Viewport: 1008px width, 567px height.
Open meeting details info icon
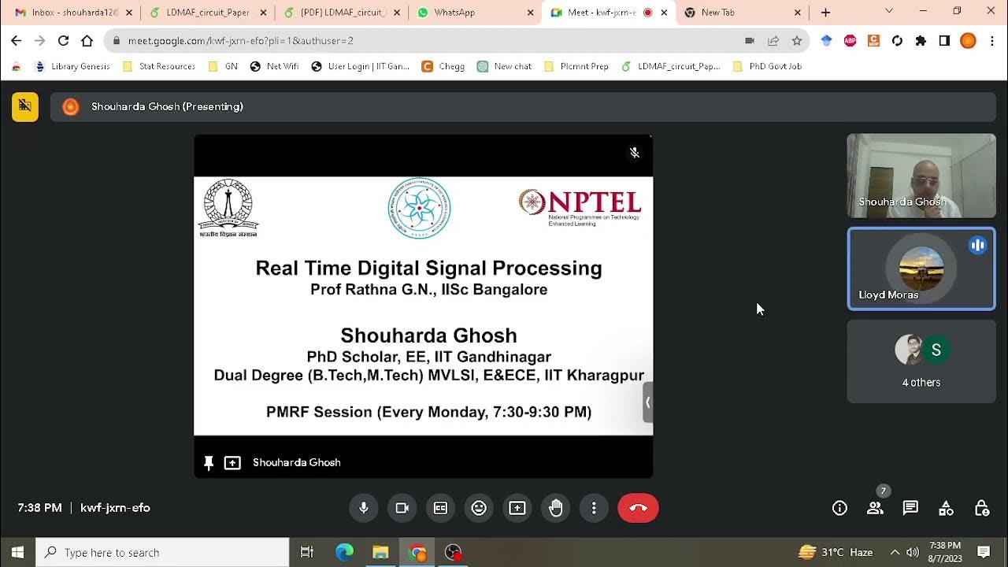(x=839, y=508)
